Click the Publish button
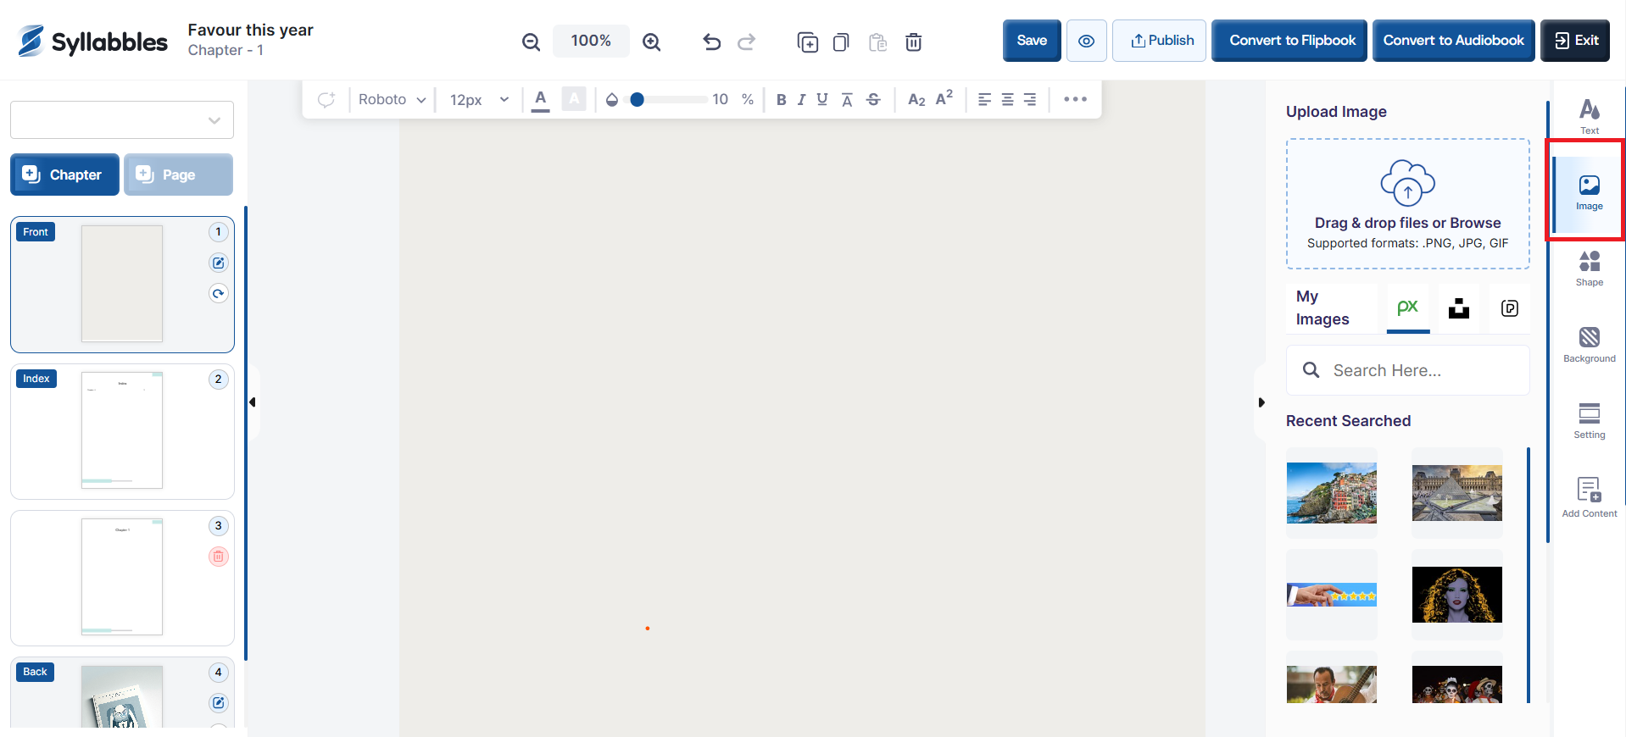 pyautogui.click(x=1161, y=41)
